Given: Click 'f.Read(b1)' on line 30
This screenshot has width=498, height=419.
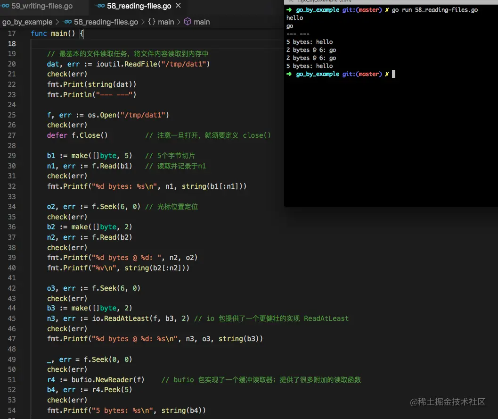Looking at the screenshot, I should point(112,166).
